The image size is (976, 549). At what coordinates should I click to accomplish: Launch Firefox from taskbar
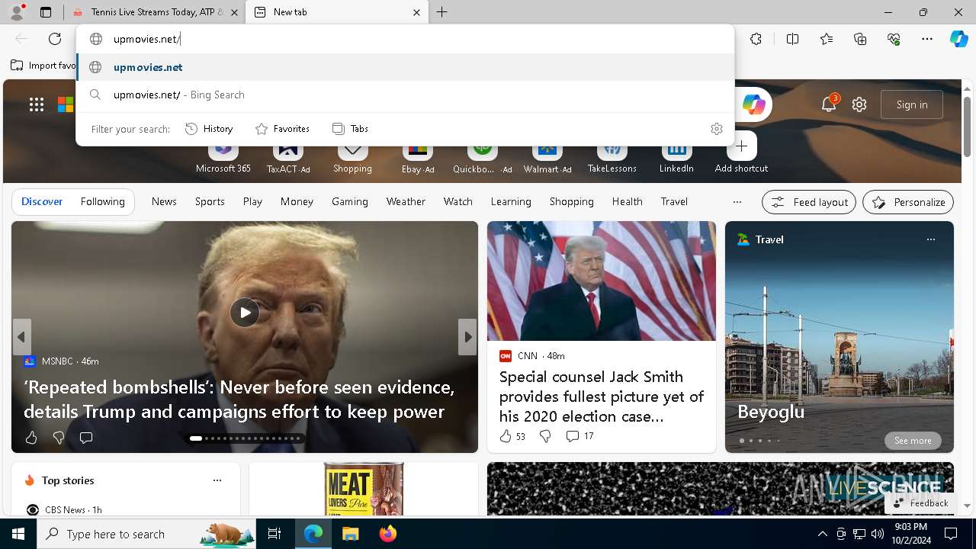tap(388, 534)
